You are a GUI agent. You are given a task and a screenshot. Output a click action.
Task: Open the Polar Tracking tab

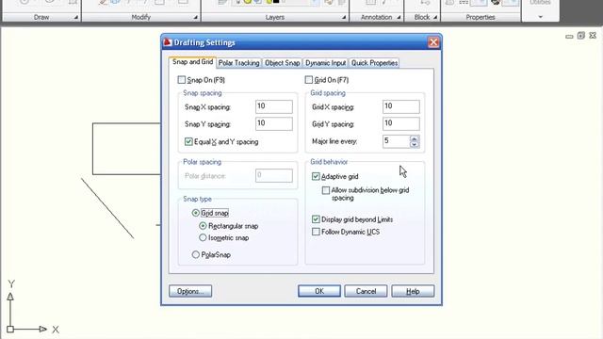[x=238, y=63]
